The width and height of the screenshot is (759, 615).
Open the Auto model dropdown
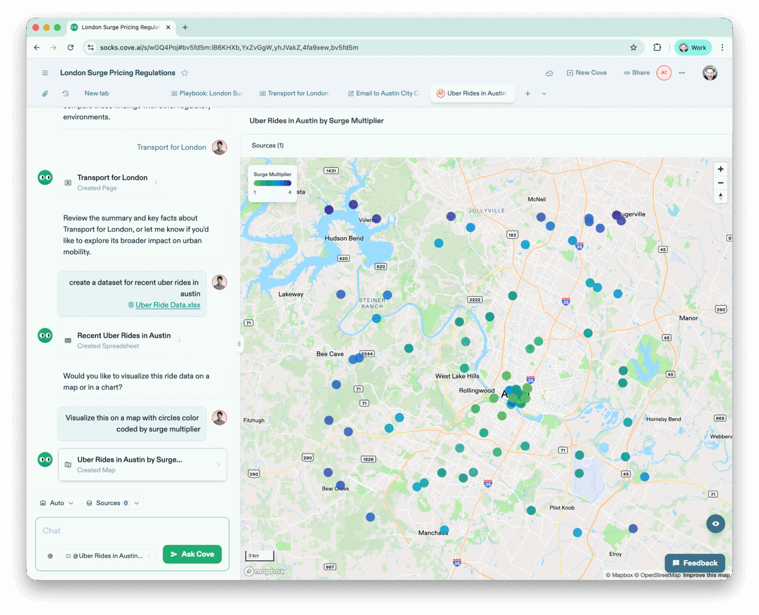pos(57,503)
